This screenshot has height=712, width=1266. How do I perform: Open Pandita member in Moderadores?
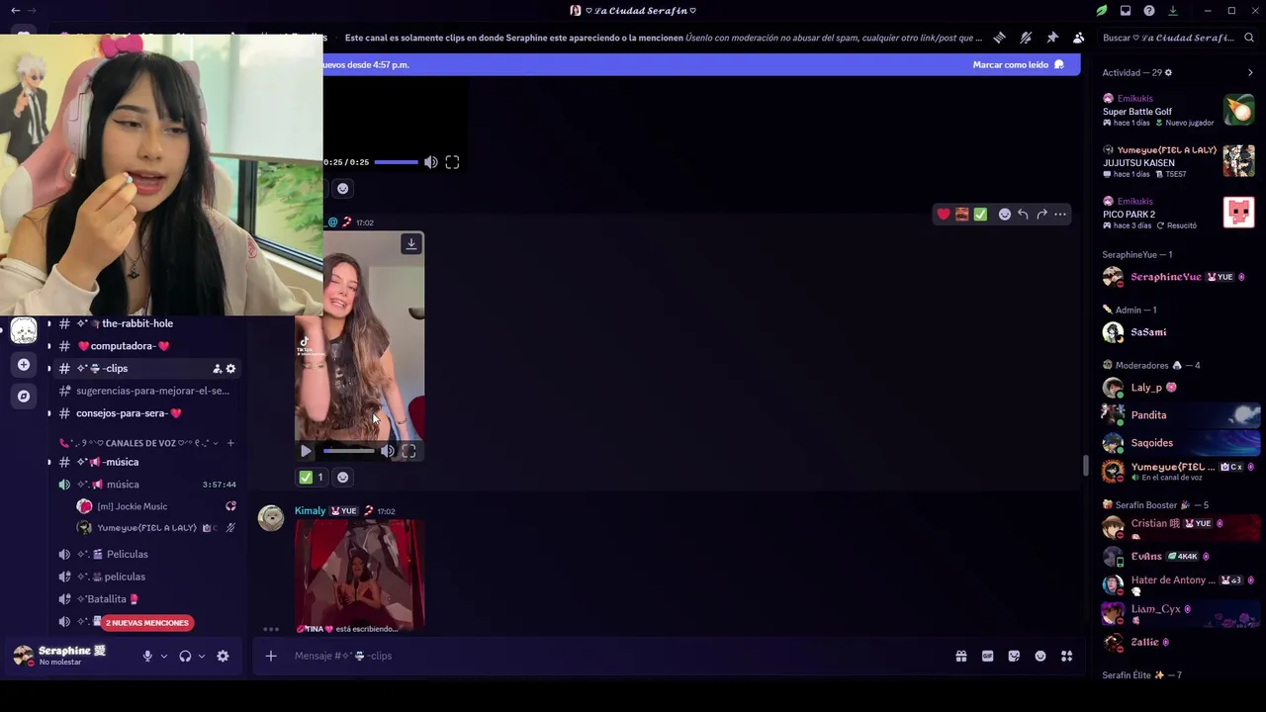[1179, 415]
